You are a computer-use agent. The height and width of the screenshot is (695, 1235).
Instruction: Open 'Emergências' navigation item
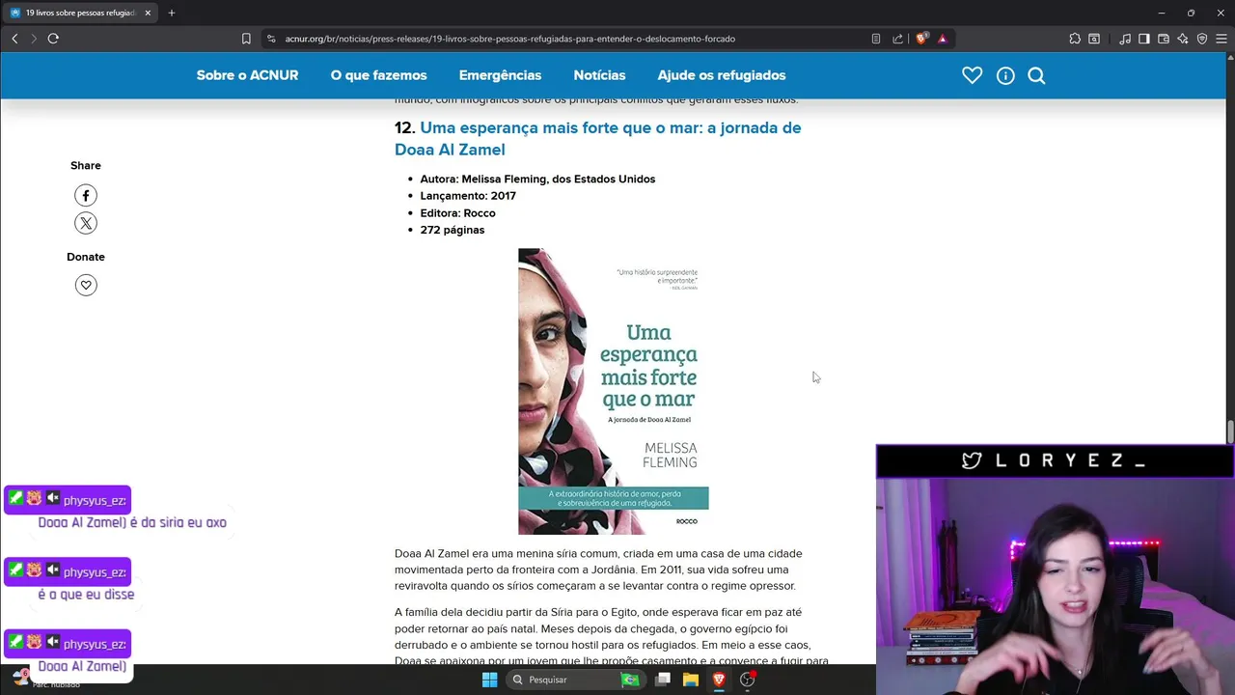click(500, 75)
